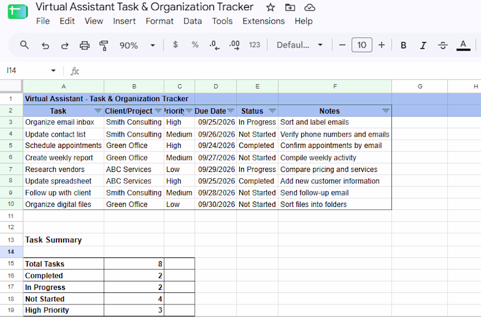This screenshot has width=481, height=317.
Task: Select the title row cell in A1
Action: click(x=64, y=99)
